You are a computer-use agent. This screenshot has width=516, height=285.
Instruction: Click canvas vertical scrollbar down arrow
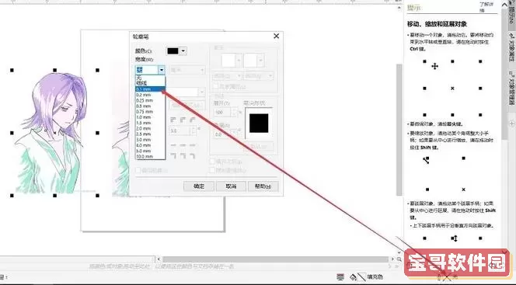click(399, 252)
